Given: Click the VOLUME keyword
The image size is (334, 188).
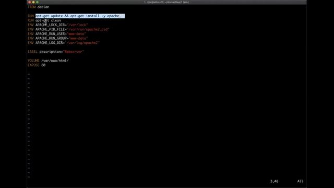Looking at the screenshot, I should coord(33,61).
